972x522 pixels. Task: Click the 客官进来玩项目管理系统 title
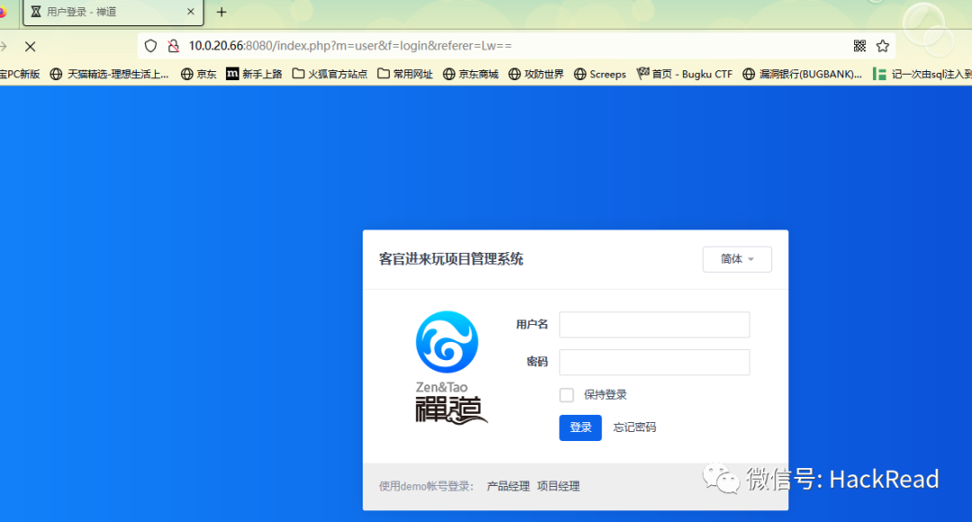[451, 259]
